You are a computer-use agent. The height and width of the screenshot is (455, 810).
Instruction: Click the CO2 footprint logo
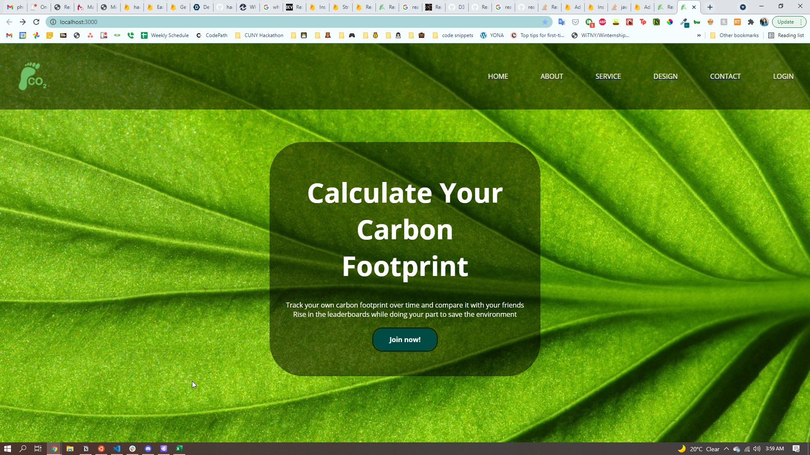coord(32,76)
